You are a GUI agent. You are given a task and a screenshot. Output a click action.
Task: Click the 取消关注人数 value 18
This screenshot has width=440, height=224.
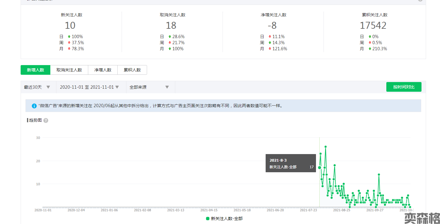coord(171,25)
